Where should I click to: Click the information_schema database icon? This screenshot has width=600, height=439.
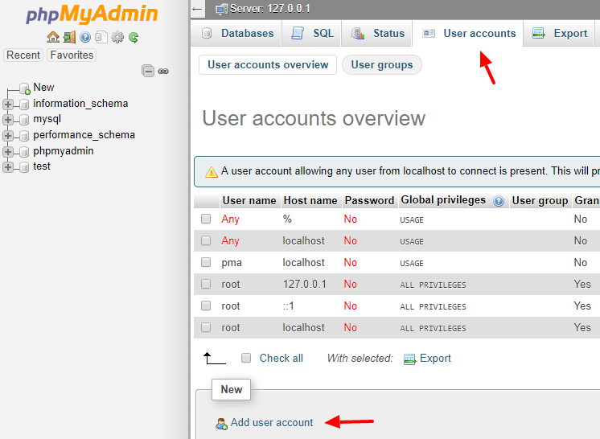tap(24, 104)
